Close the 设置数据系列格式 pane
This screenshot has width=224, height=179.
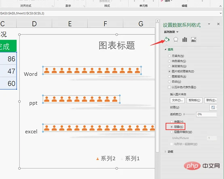pyautogui.click(x=218, y=24)
